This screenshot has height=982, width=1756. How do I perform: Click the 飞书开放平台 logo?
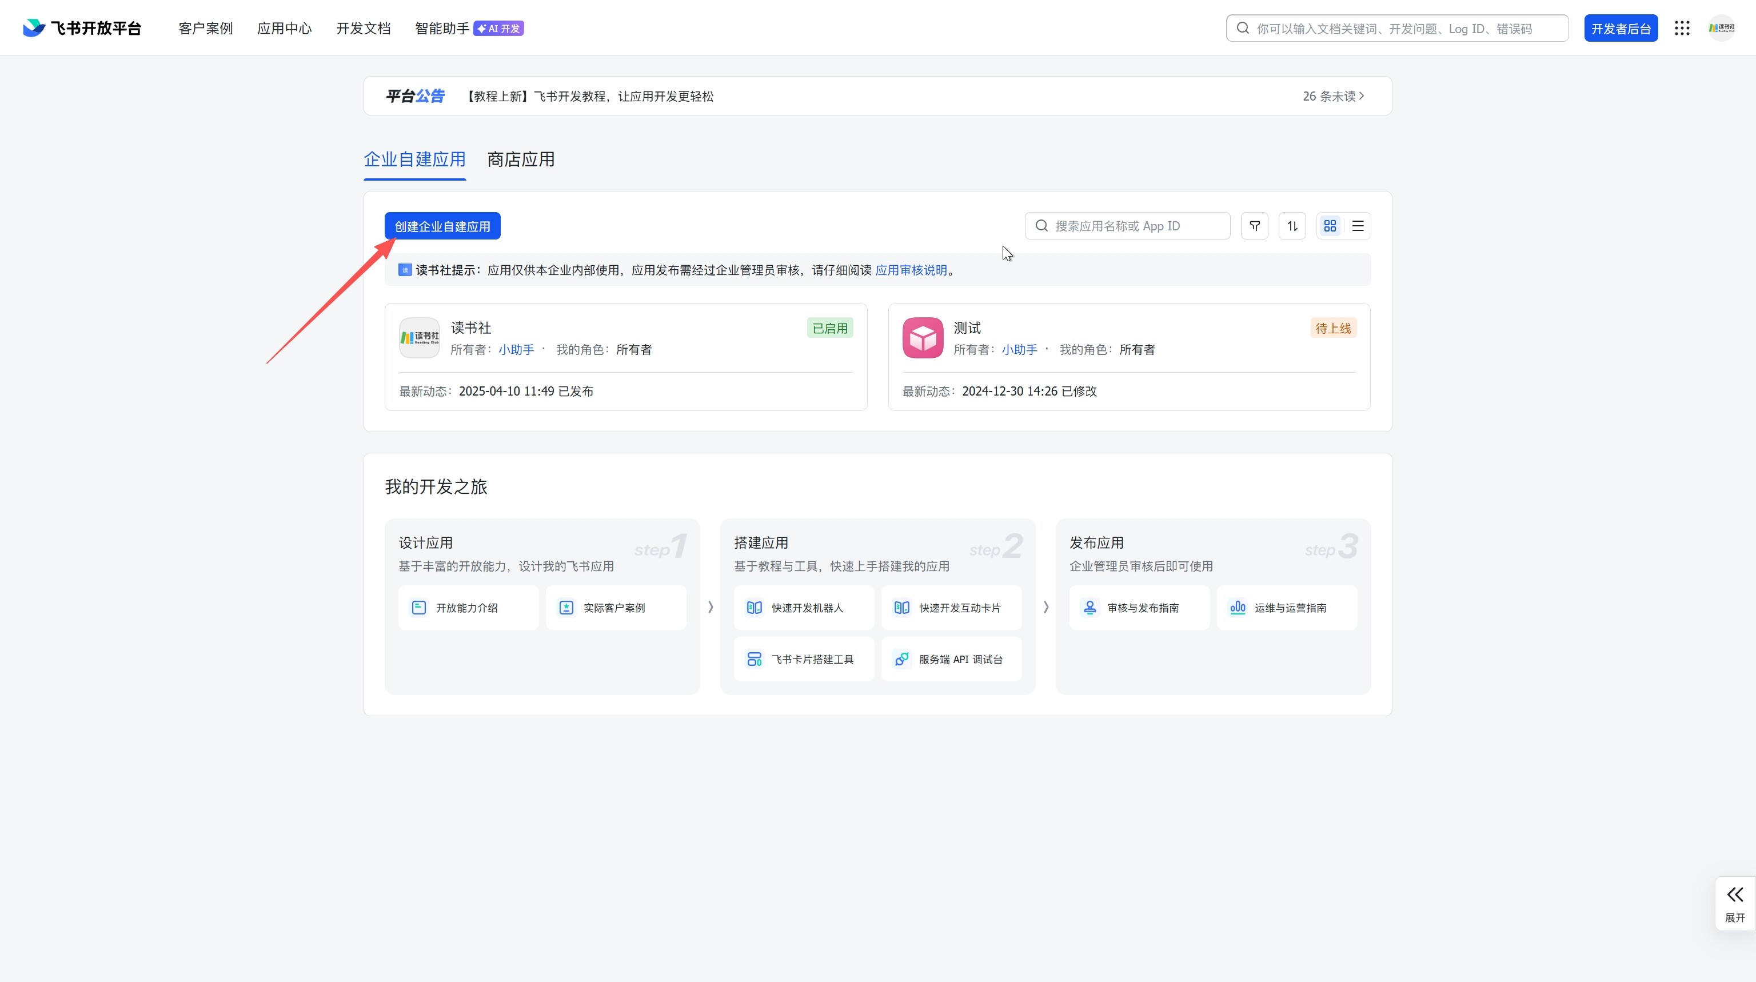(82, 28)
